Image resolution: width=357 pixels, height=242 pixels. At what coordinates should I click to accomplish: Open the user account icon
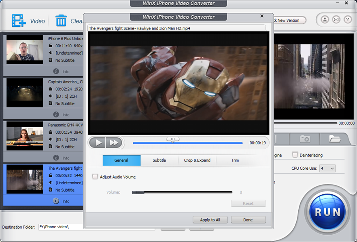[x=325, y=20]
